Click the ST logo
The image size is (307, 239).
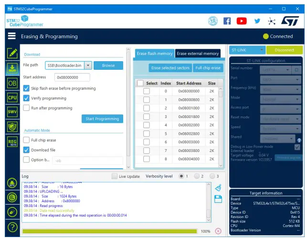(290, 21)
